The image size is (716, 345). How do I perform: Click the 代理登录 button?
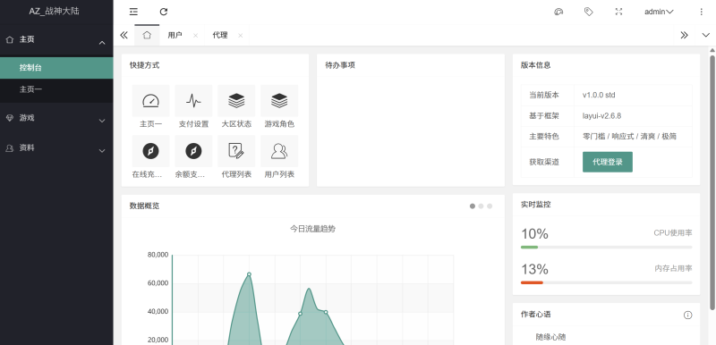[608, 162]
